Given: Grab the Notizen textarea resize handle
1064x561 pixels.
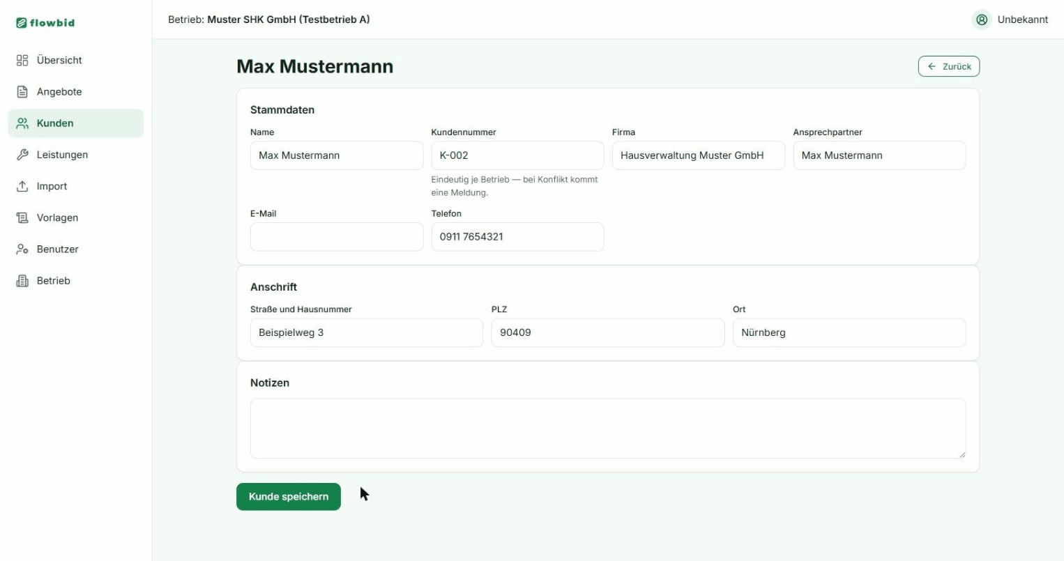Looking at the screenshot, I should pos(962,454).
